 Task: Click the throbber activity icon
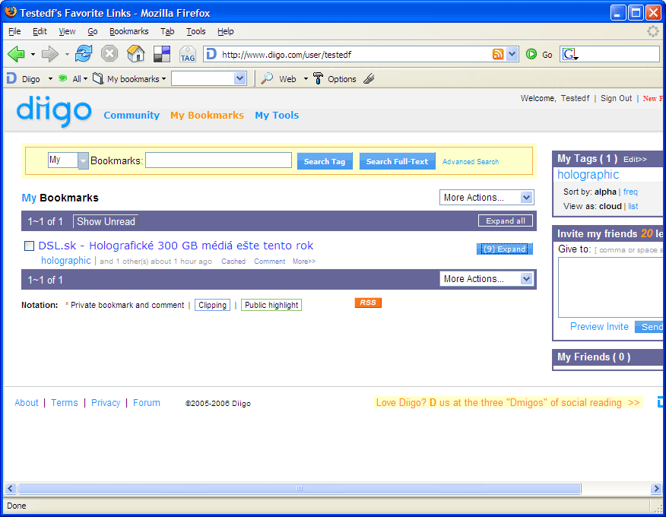click(652, 31)
